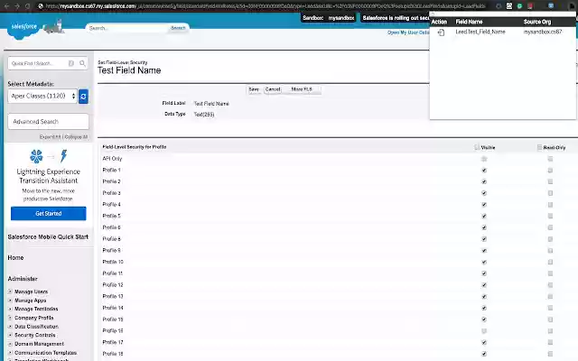The image size is (578, 361).
Task: Open the Manage Users link
Action: click(32, 292)
